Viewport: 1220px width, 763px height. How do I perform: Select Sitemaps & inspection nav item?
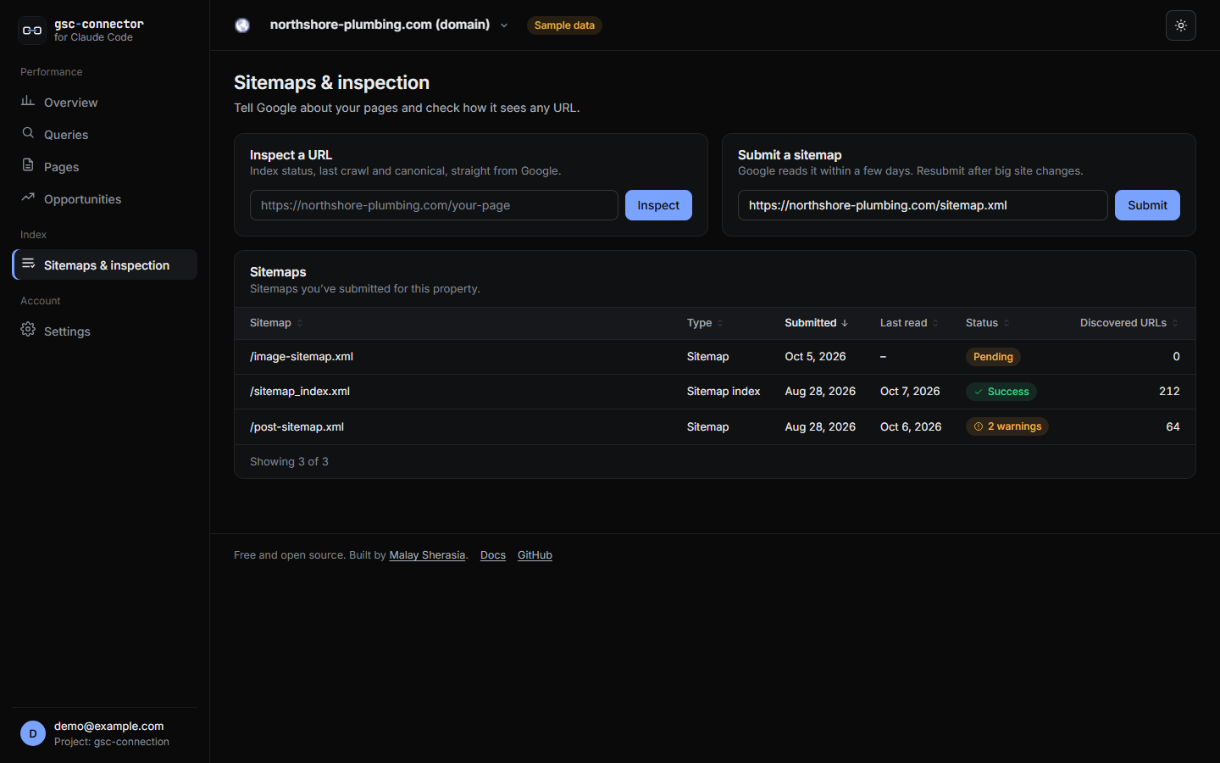(x=105, y=265)
